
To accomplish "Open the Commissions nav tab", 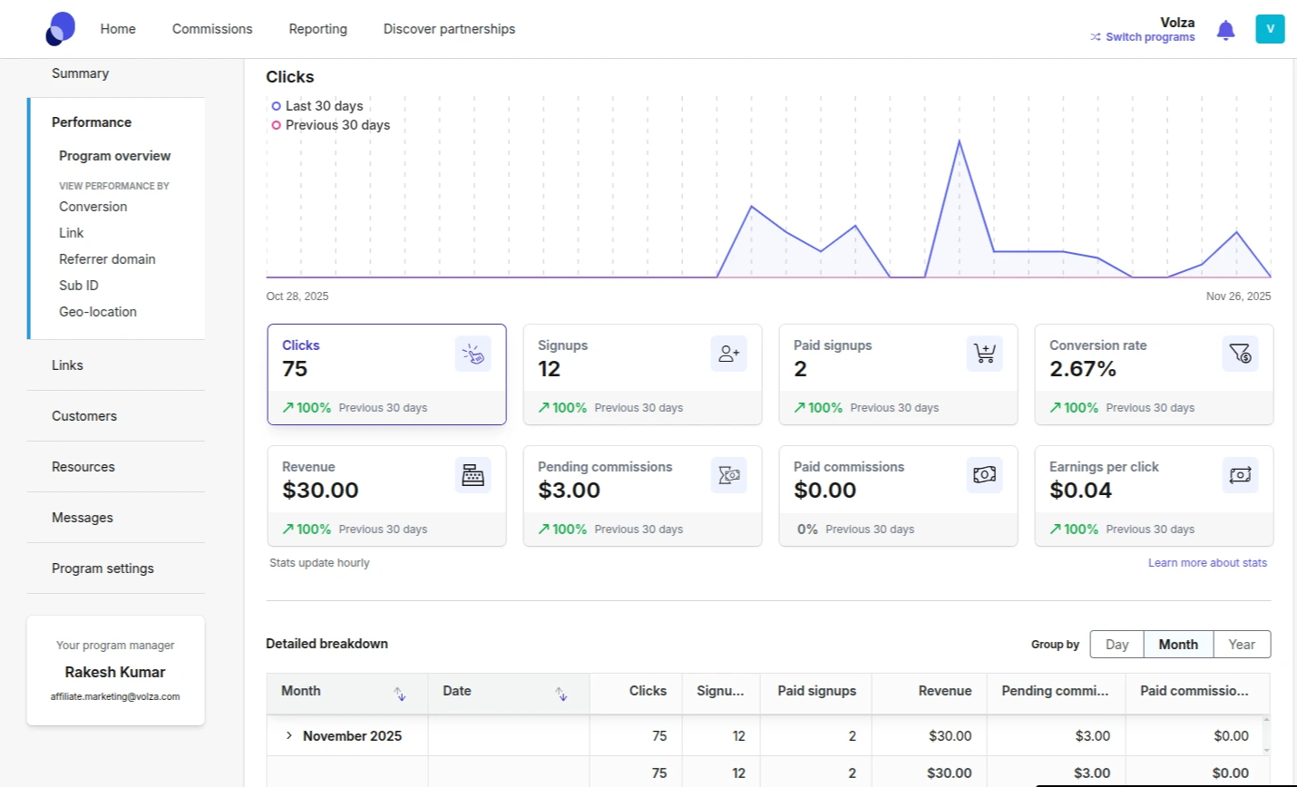I will click(x=212, y=29).
